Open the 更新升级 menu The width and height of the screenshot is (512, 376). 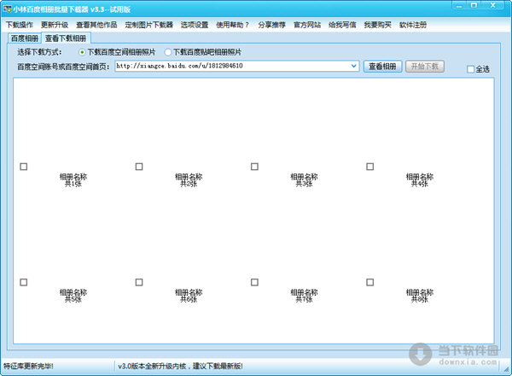pos(55,25)
